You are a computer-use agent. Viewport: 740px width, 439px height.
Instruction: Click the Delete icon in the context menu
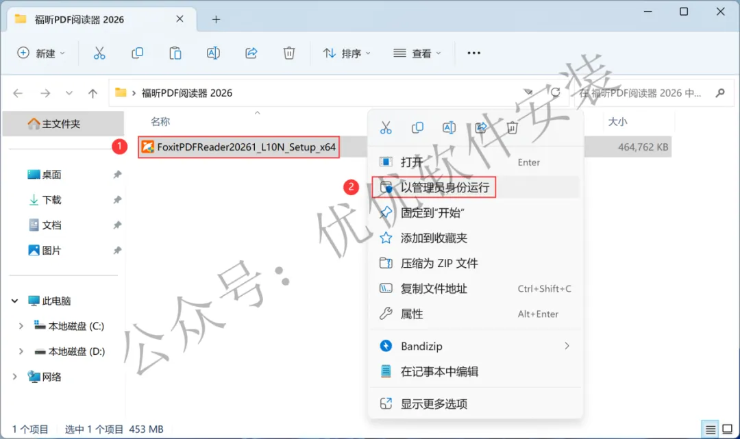(x=513, y=128)
